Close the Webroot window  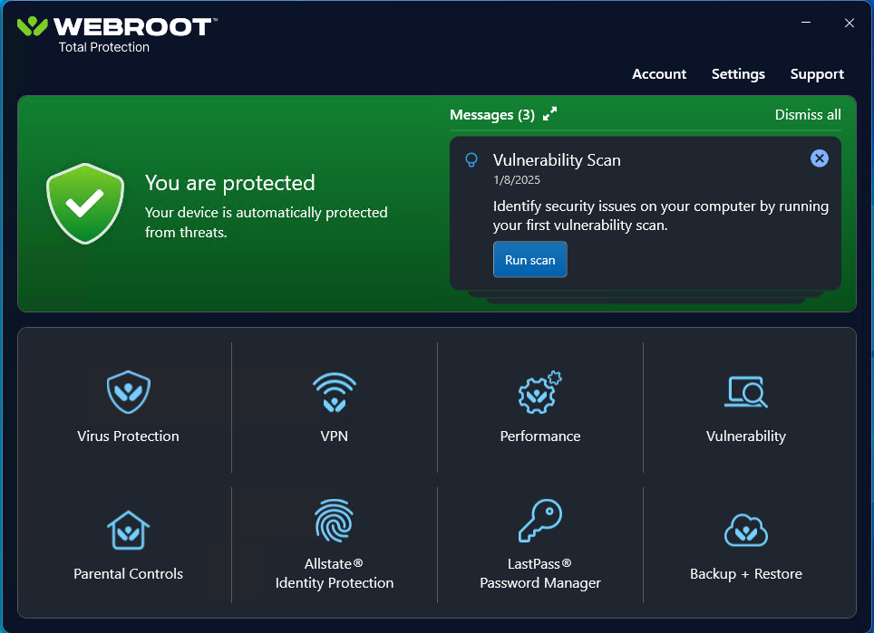[849, 23]
